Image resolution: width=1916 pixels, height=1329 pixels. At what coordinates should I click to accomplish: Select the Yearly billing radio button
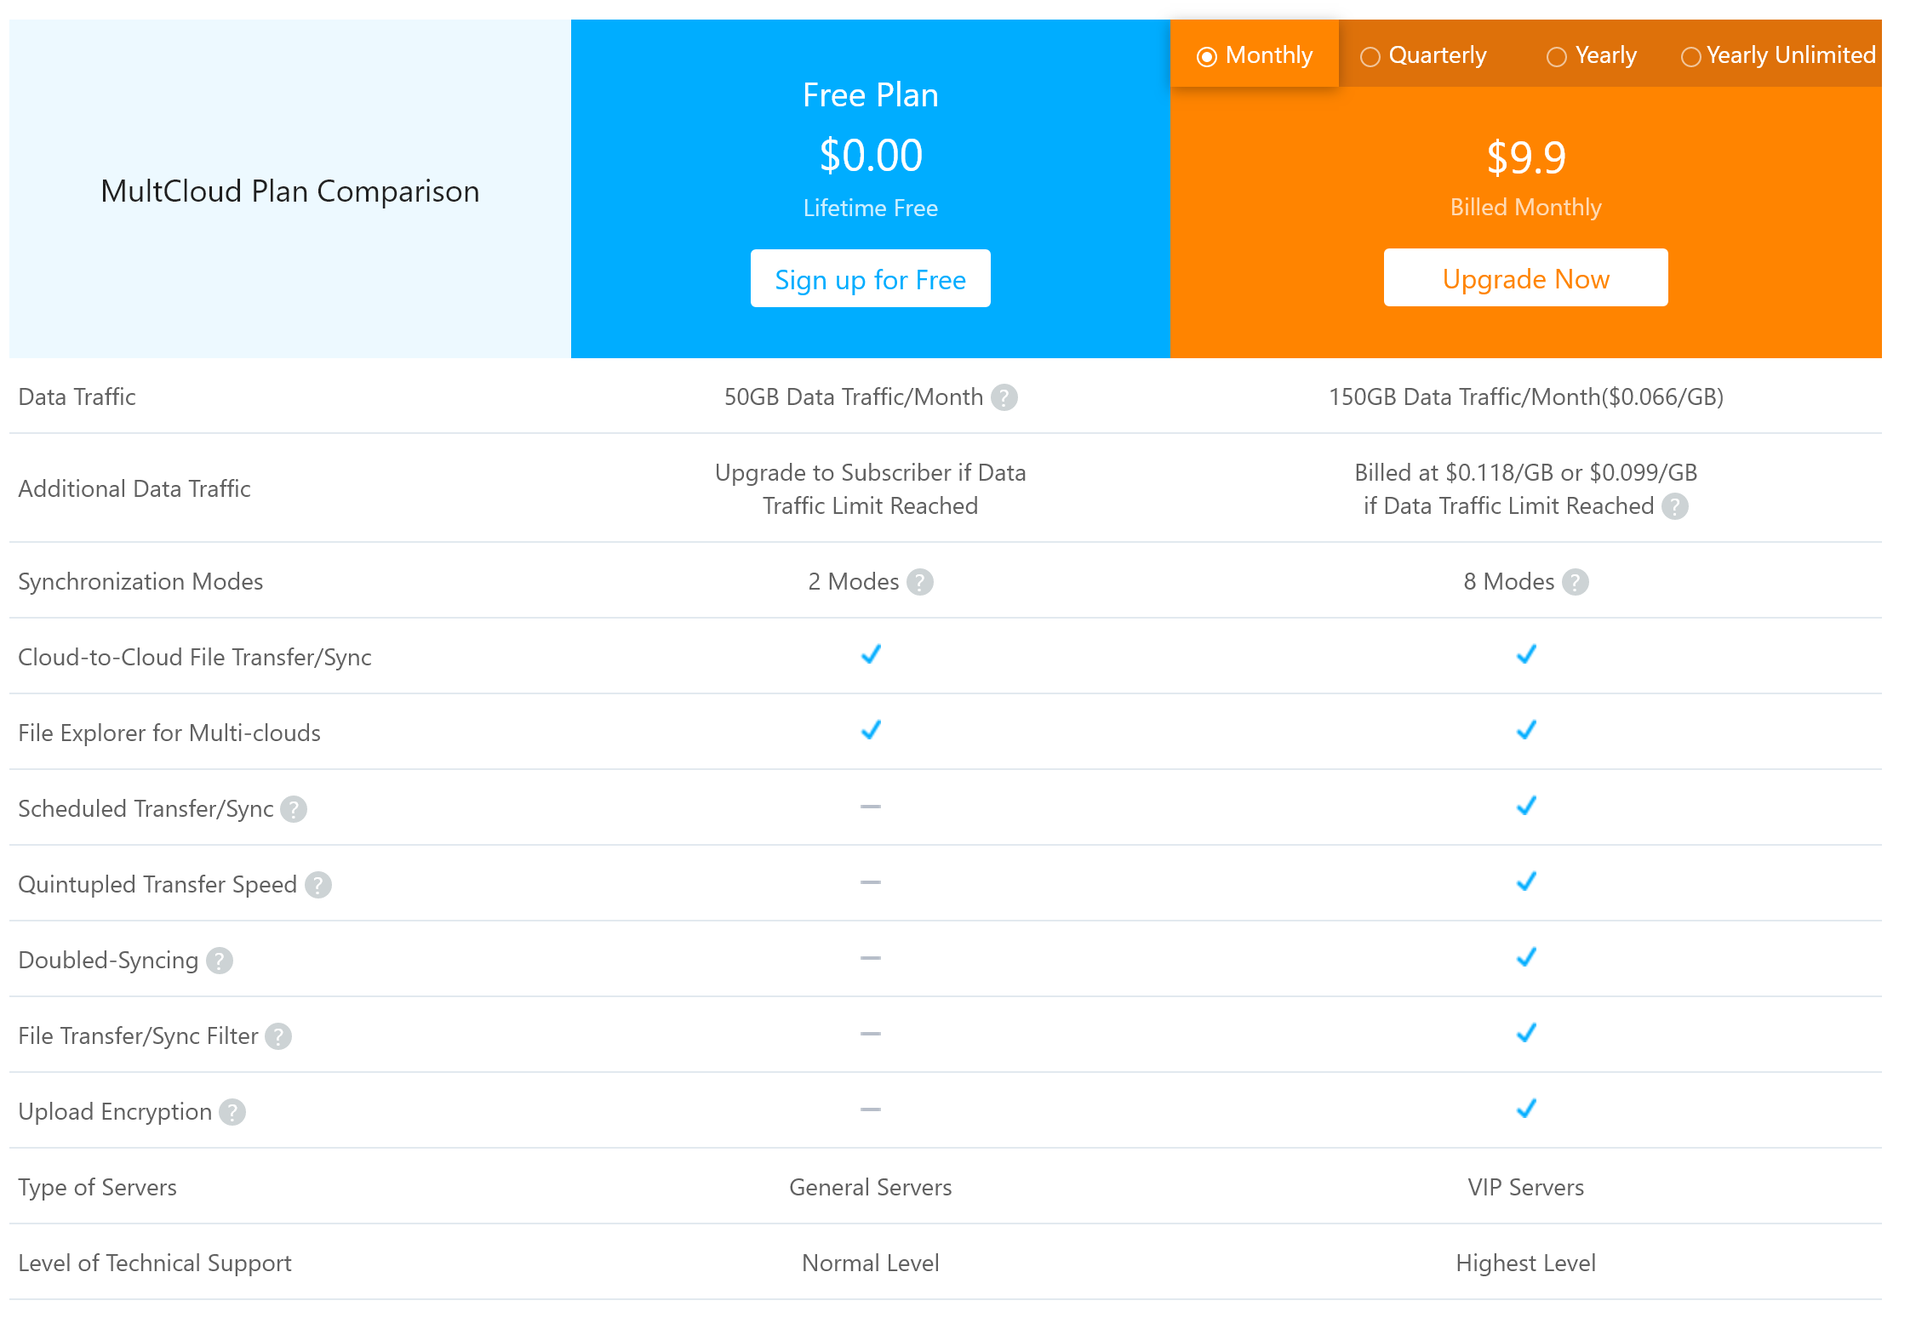pyautogui.click(x=1556, y=57)
